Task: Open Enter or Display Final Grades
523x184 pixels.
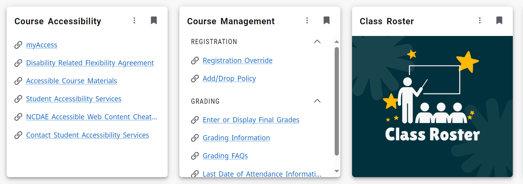Action: (251, 120)
